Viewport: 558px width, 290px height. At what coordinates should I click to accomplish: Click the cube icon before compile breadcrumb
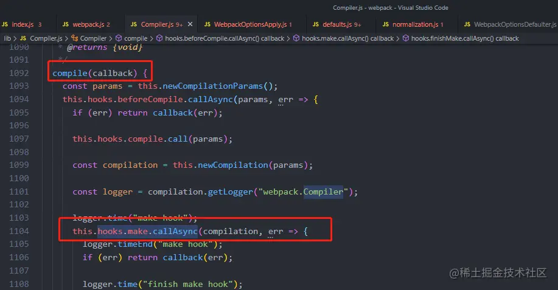point(119,38)
